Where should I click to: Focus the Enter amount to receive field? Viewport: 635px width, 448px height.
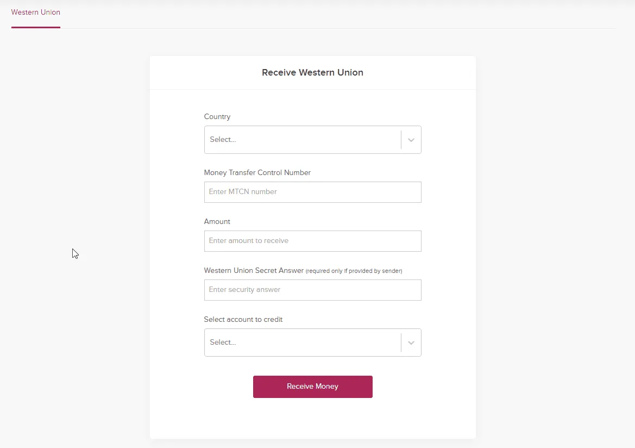coord(313,241)
